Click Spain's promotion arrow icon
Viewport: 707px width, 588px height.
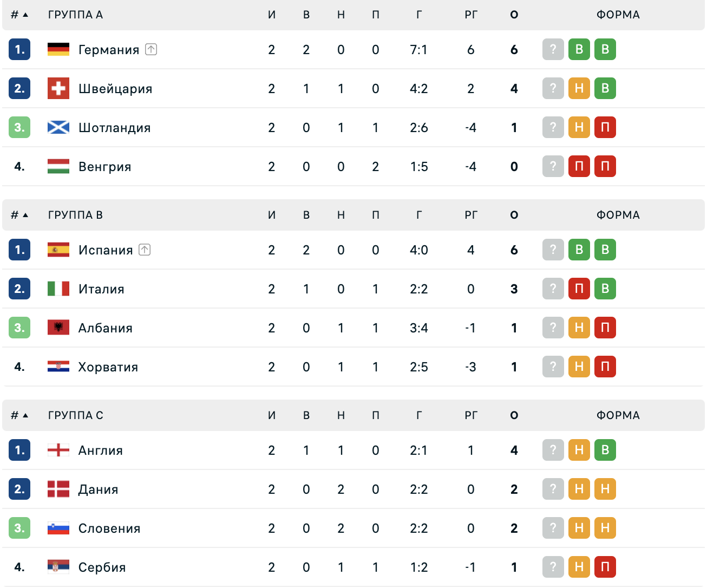tap(145, 250)
